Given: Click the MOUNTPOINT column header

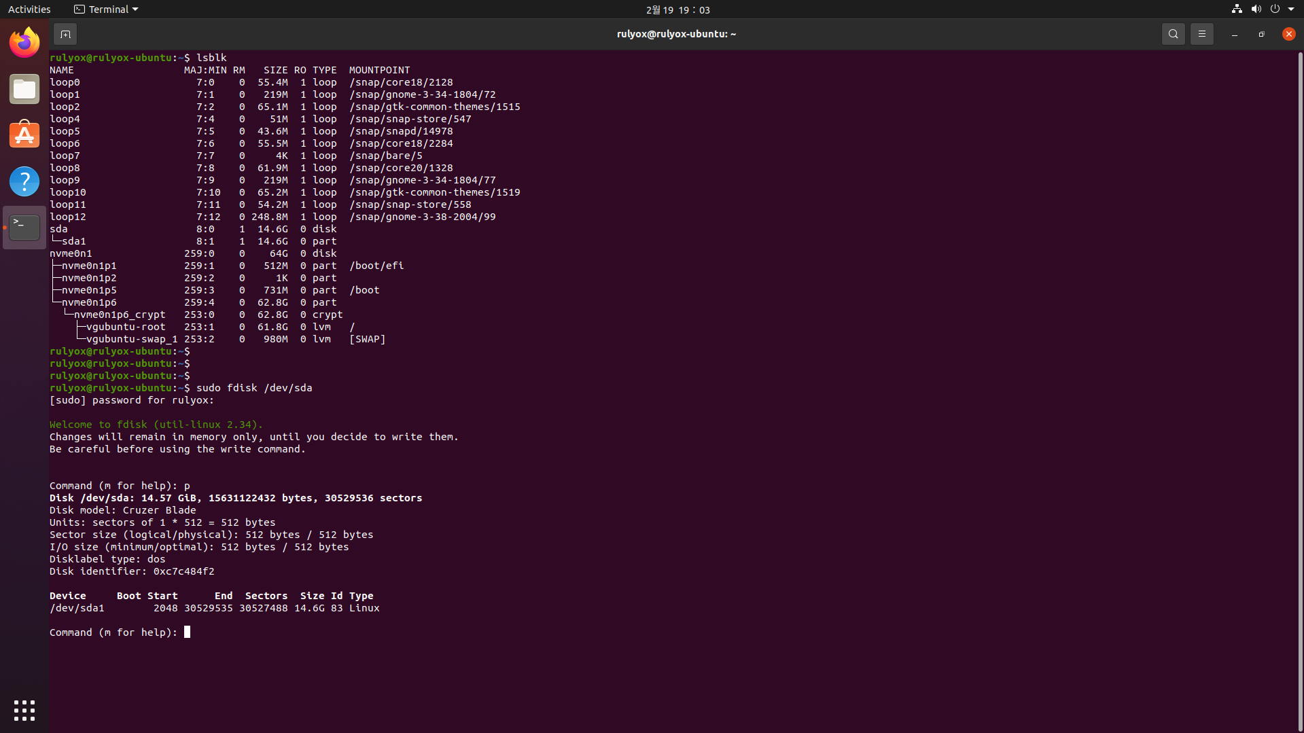Looking at the screenshot, I should coord(380,70).
